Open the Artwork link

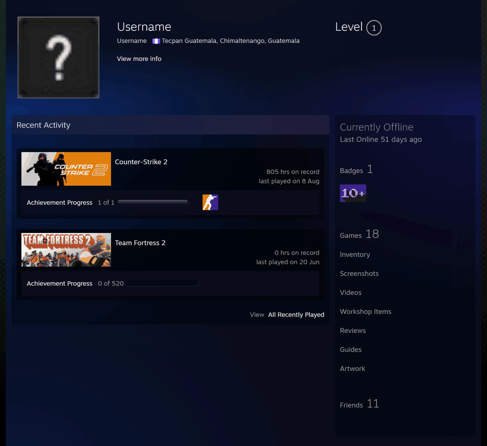click(x=352, y=369)
